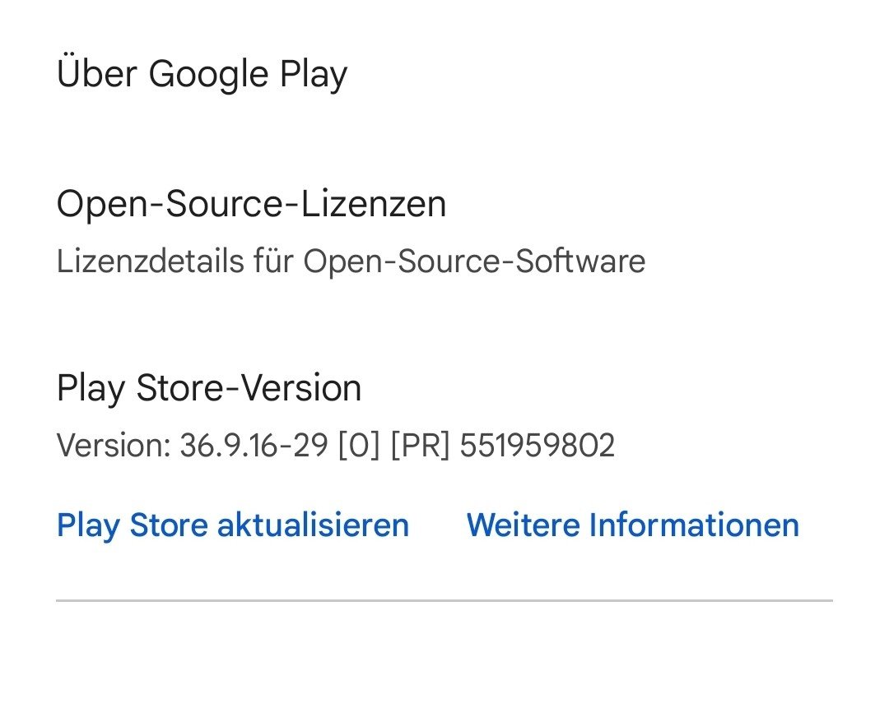The image size is (889, 708).
Task: Click the Lizenzdetails für Open-Source-Software subtitle
Action: click(x=351, y=261)
